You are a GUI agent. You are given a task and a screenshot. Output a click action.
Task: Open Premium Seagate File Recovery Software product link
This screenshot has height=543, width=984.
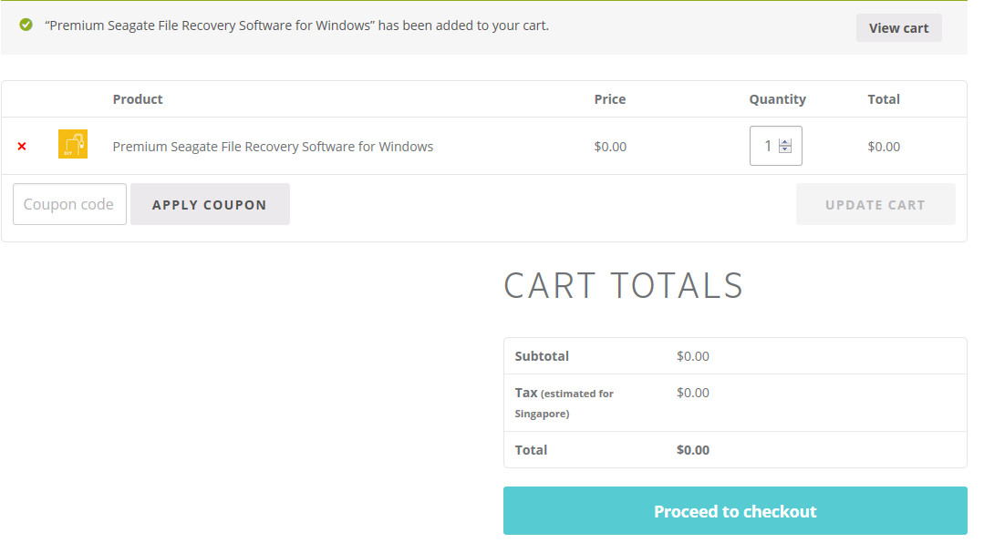[x=273, y=147]
